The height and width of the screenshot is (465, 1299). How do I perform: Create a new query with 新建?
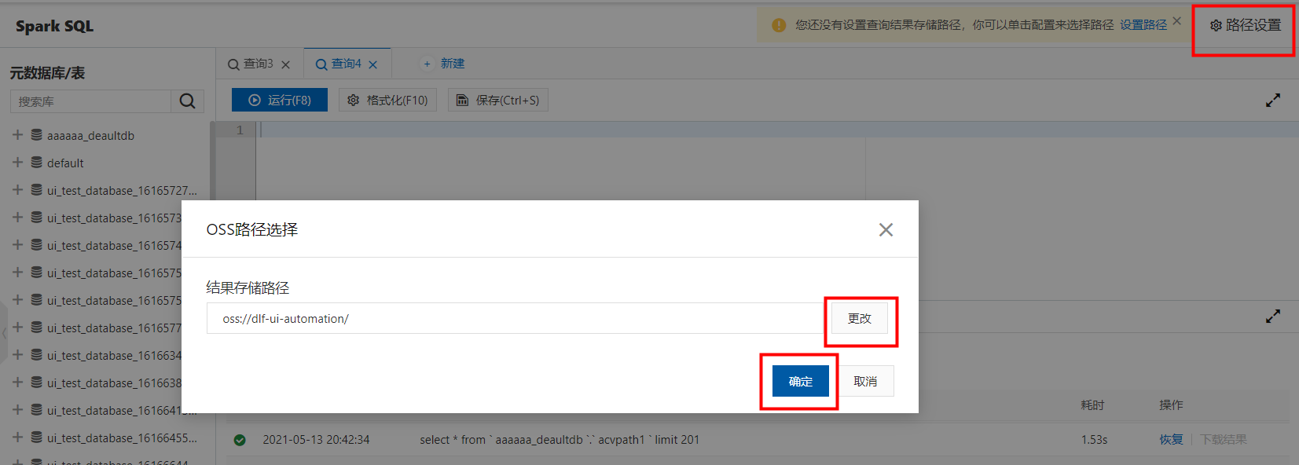444,64
